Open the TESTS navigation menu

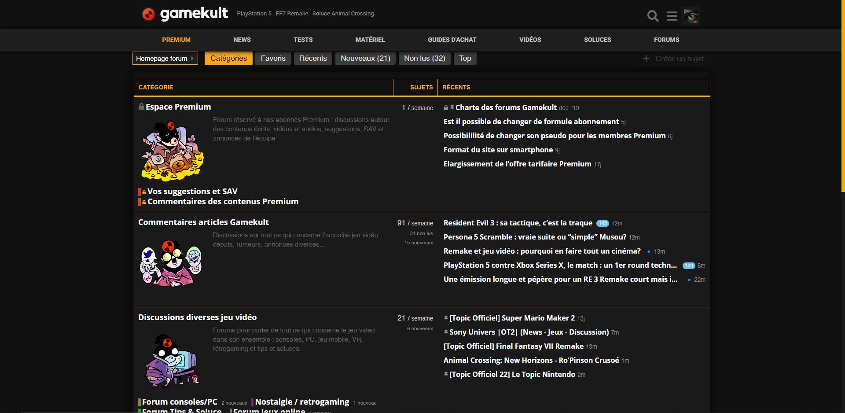[303, 40]
